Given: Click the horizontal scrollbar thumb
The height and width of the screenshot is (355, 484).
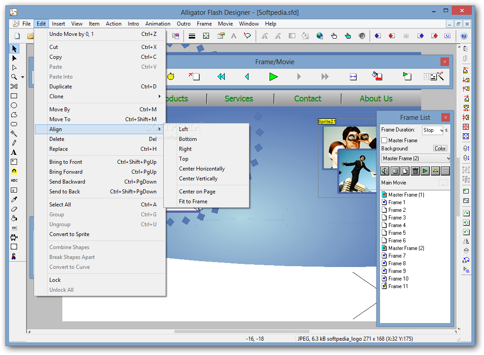Looking at the screenshot, I should 242,332.
